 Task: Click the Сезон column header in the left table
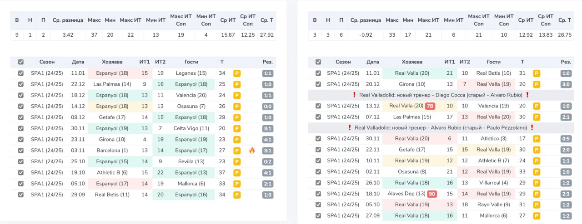point(47,62)
